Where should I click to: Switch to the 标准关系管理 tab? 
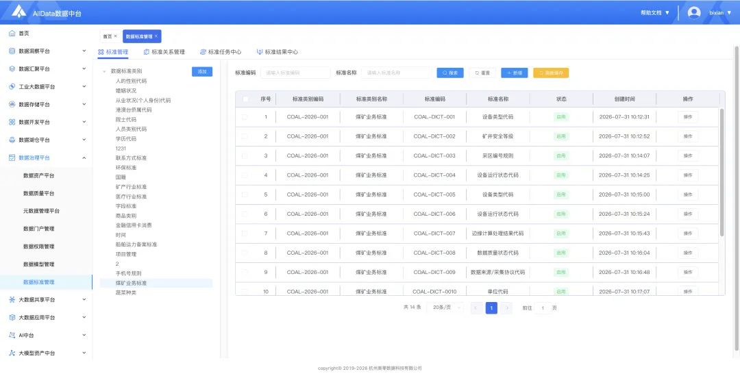click(164, 52)
